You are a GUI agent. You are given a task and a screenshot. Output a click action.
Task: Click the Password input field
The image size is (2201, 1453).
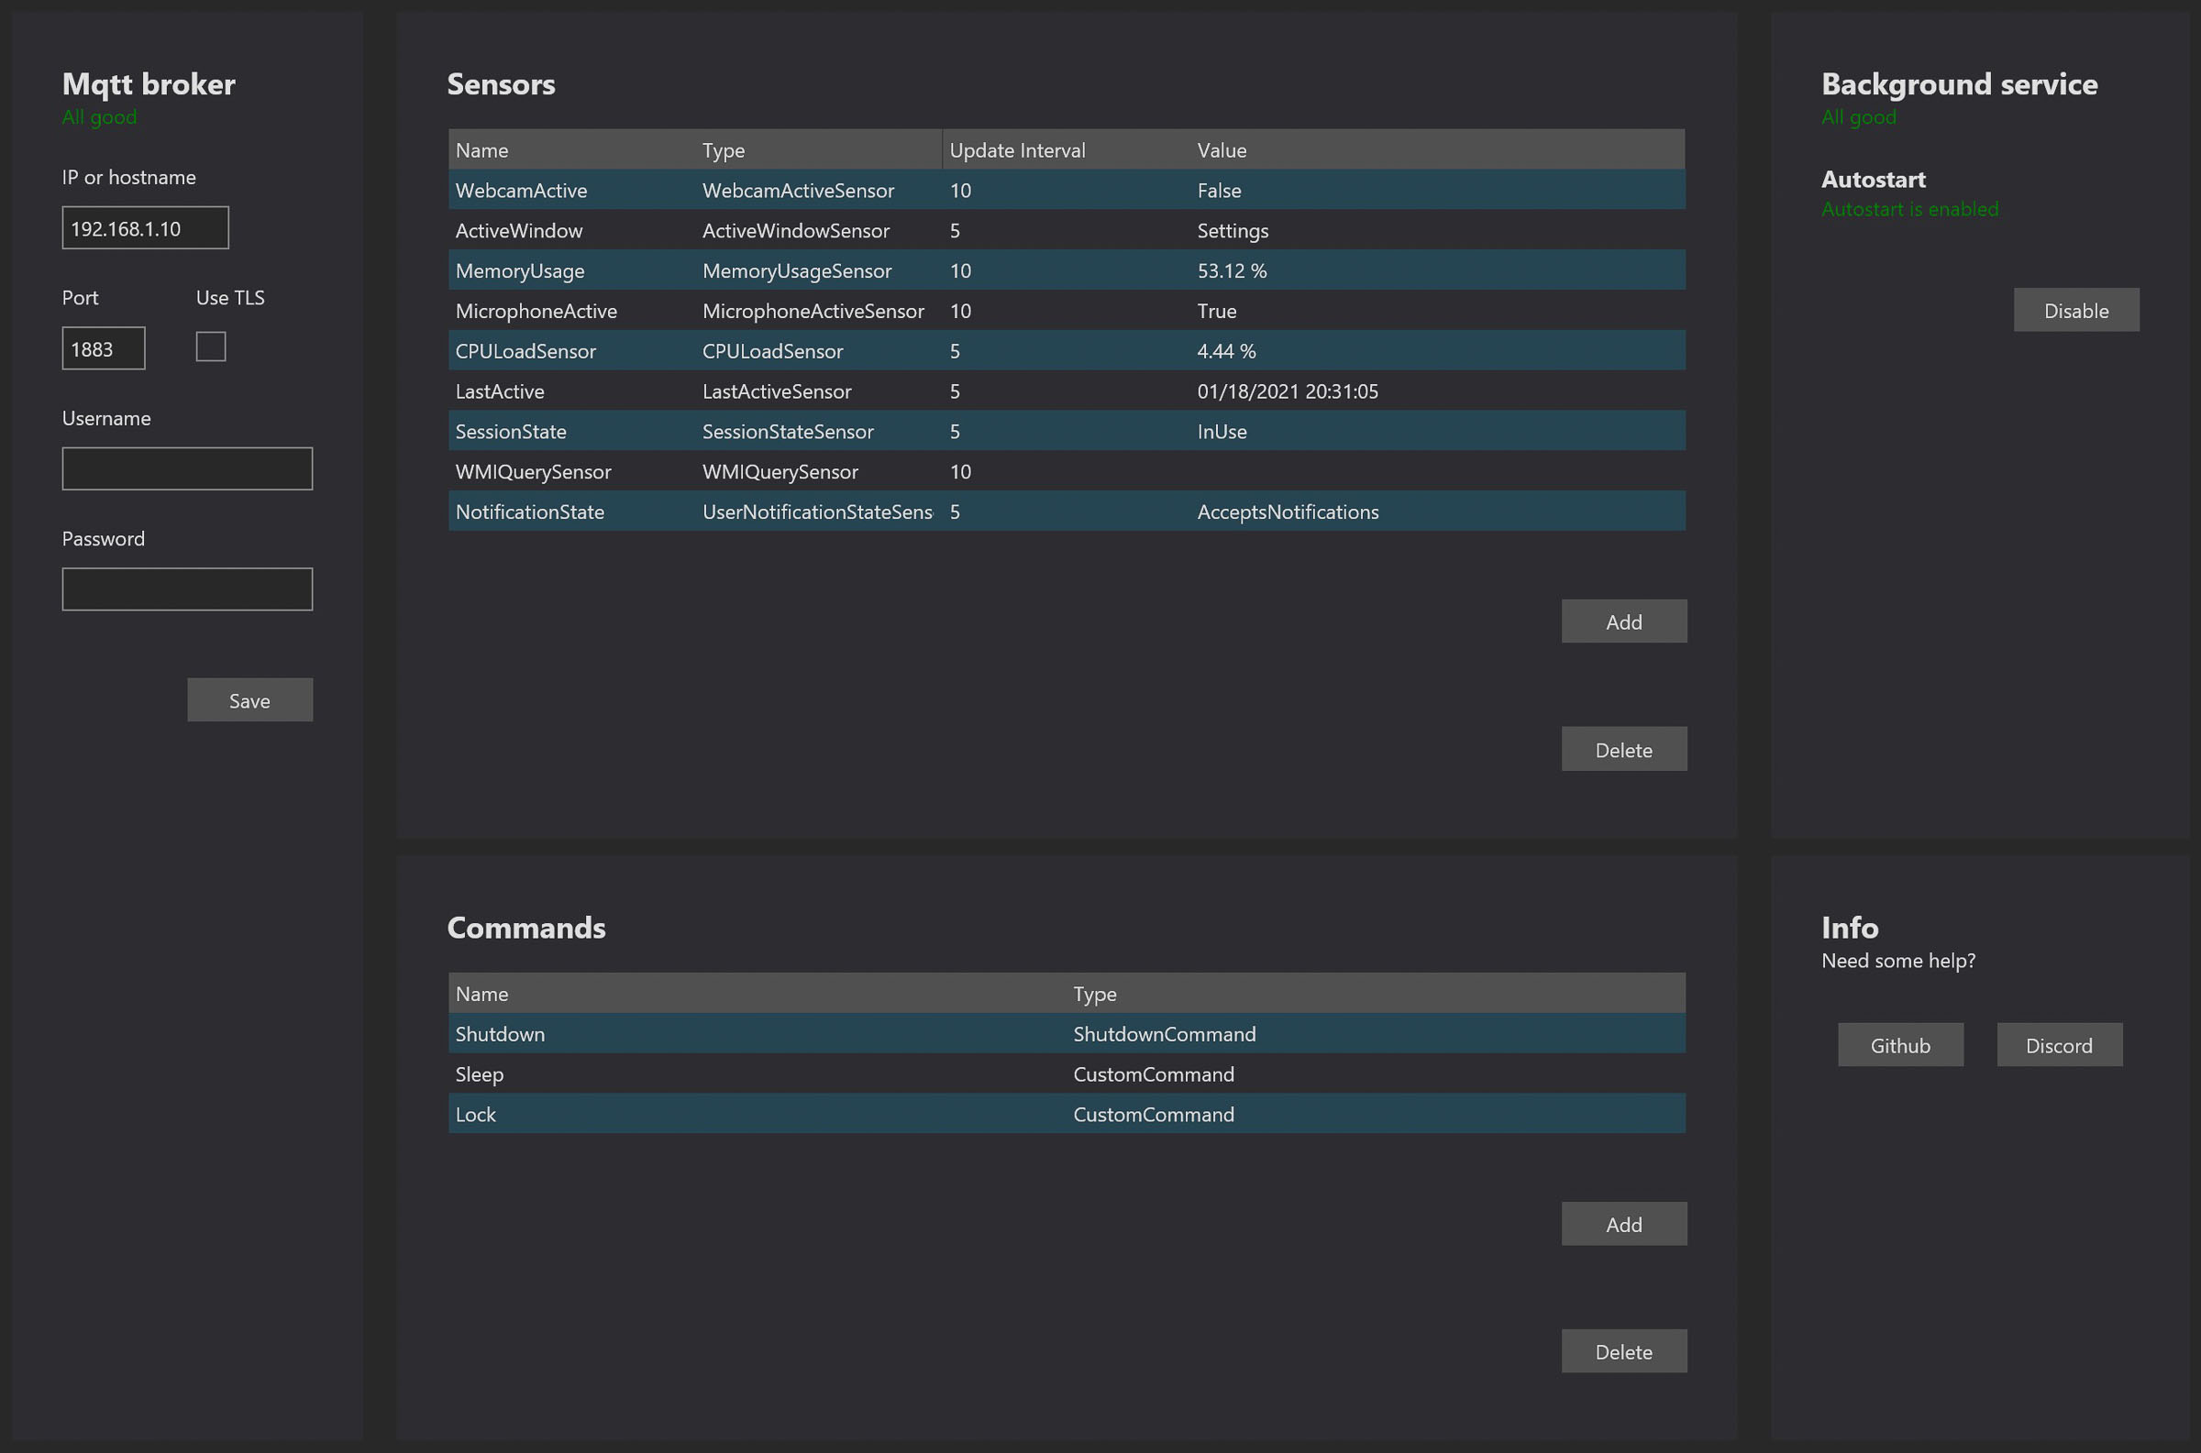pos(187,589)
